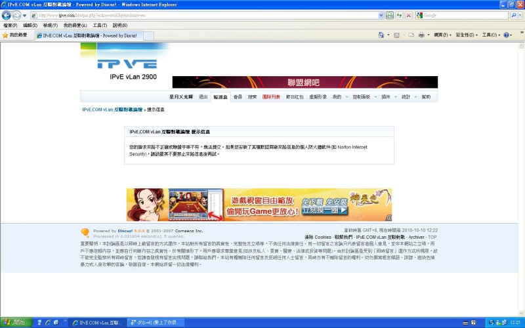Select the IPvE.COM vLan browser tab
Image resolution: width=525 pixels, height=328 pixels.
coord(89,35)
